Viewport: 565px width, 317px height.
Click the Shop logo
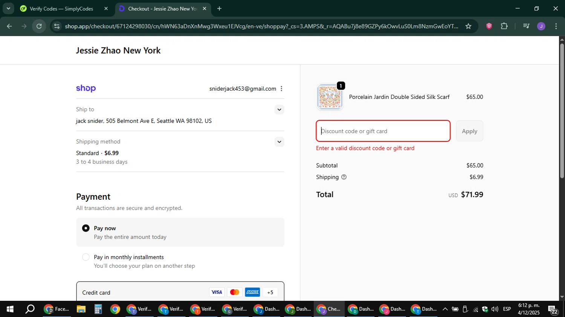click(86, 88)
